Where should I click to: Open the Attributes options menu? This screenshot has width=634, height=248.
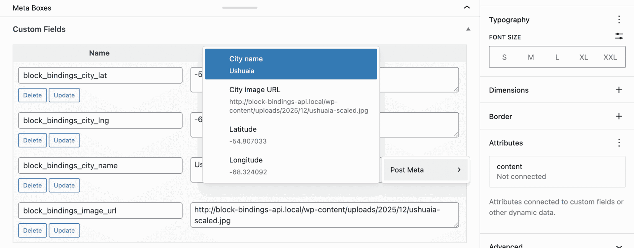[619, 142]
